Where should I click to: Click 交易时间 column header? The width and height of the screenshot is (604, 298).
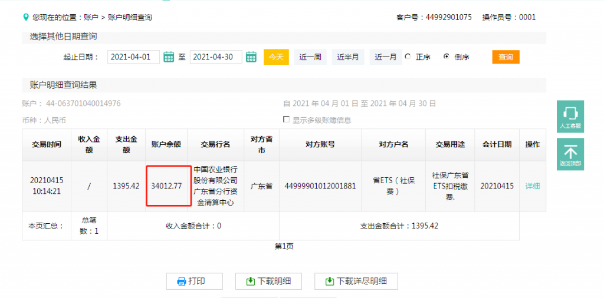(x=46, y=144)
